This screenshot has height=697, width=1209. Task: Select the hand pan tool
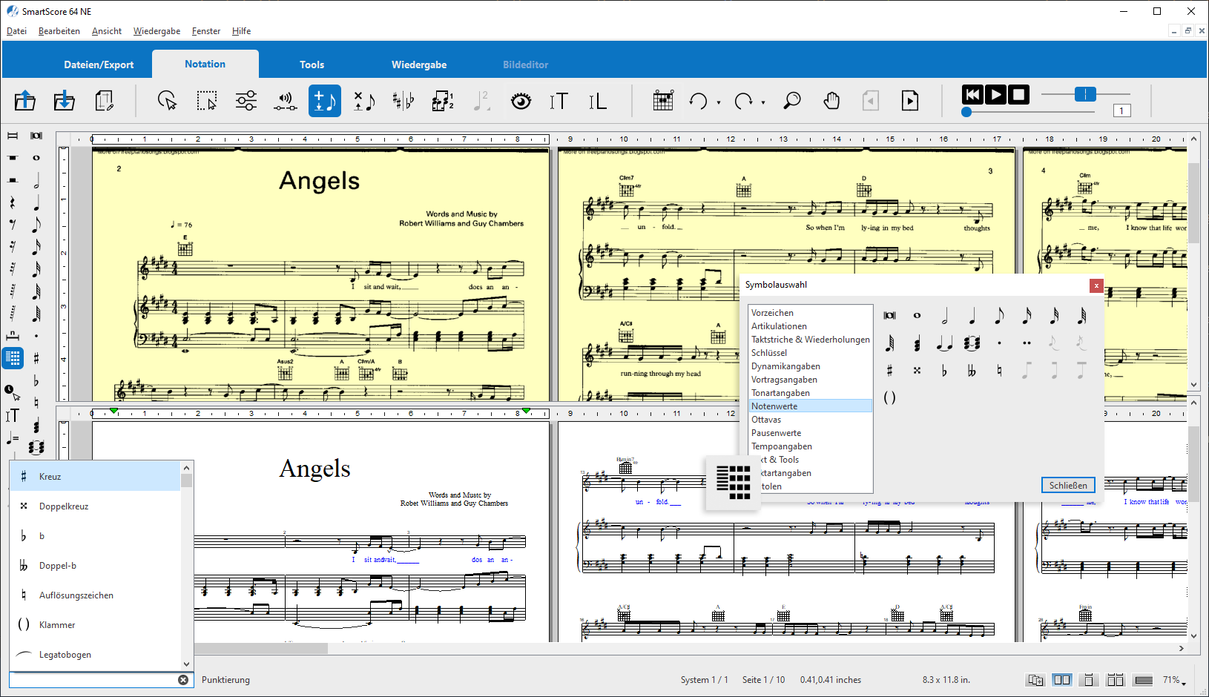[831, 100]
